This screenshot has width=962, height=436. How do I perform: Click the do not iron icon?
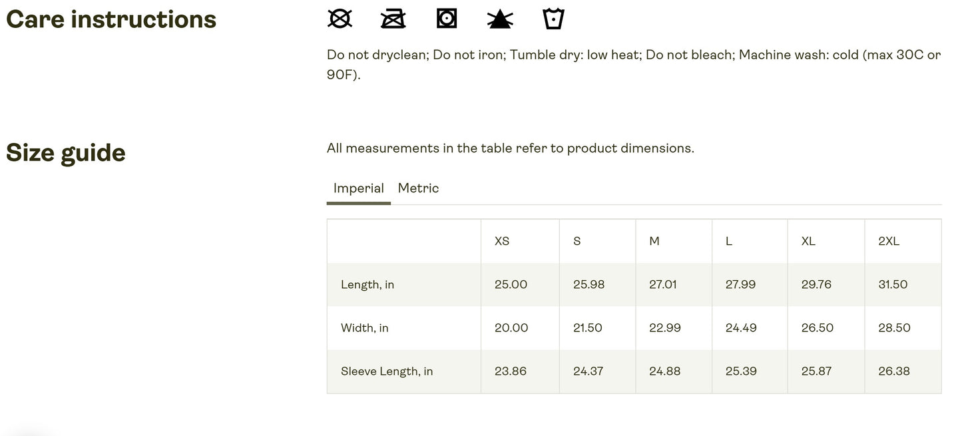[x=393, y=19]
